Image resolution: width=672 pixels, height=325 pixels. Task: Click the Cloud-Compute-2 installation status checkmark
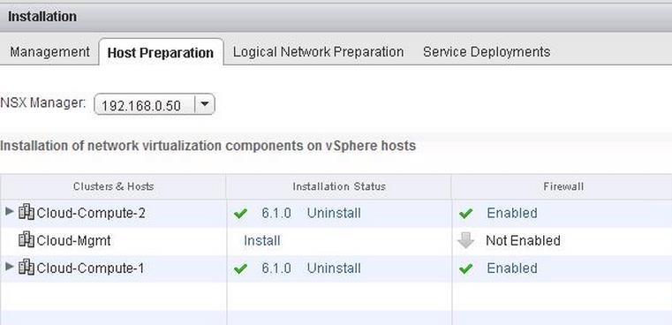[x=240, y=214]
